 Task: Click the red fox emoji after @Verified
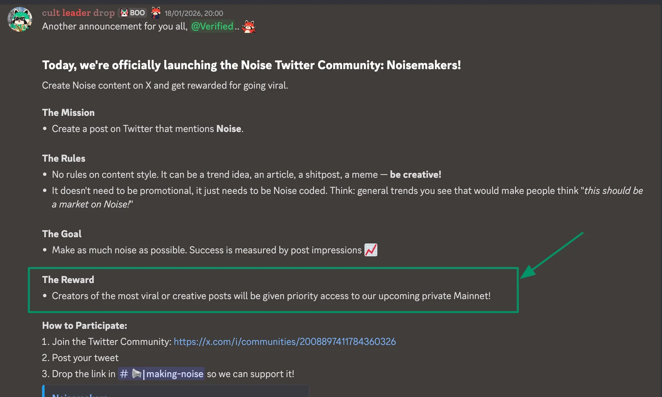(x=249, y=26)
